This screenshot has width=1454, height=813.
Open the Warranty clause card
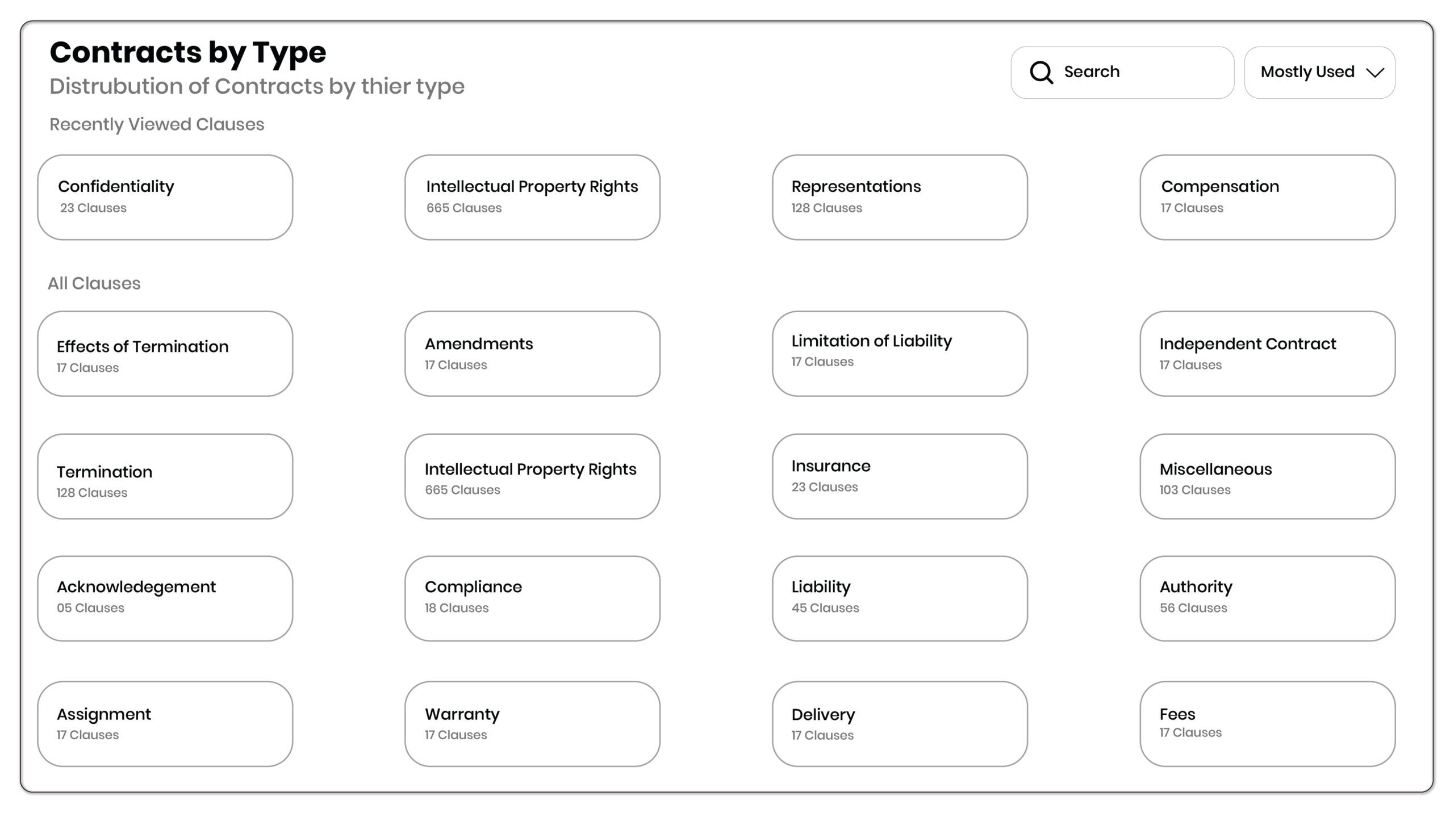pyautogui.click(x=532, y=724)
